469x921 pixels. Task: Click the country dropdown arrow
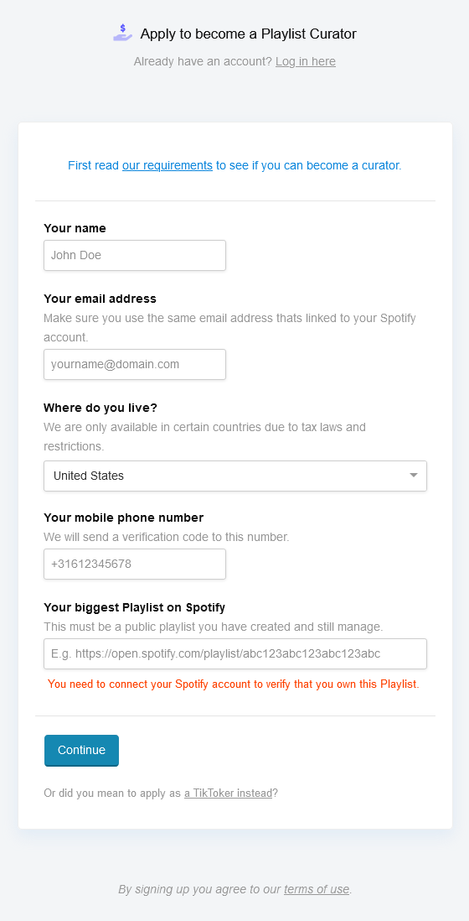[x=414, y=476]
